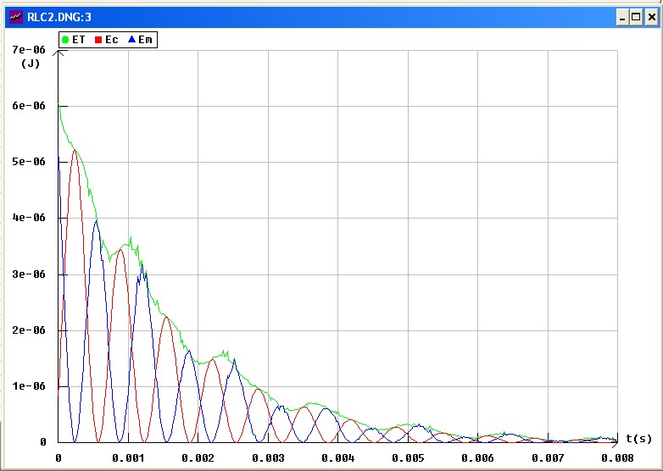Select the Ec label in the legend
Image resolution: width=663 pixels, height=471 pixels.
[x=111, y=40]
